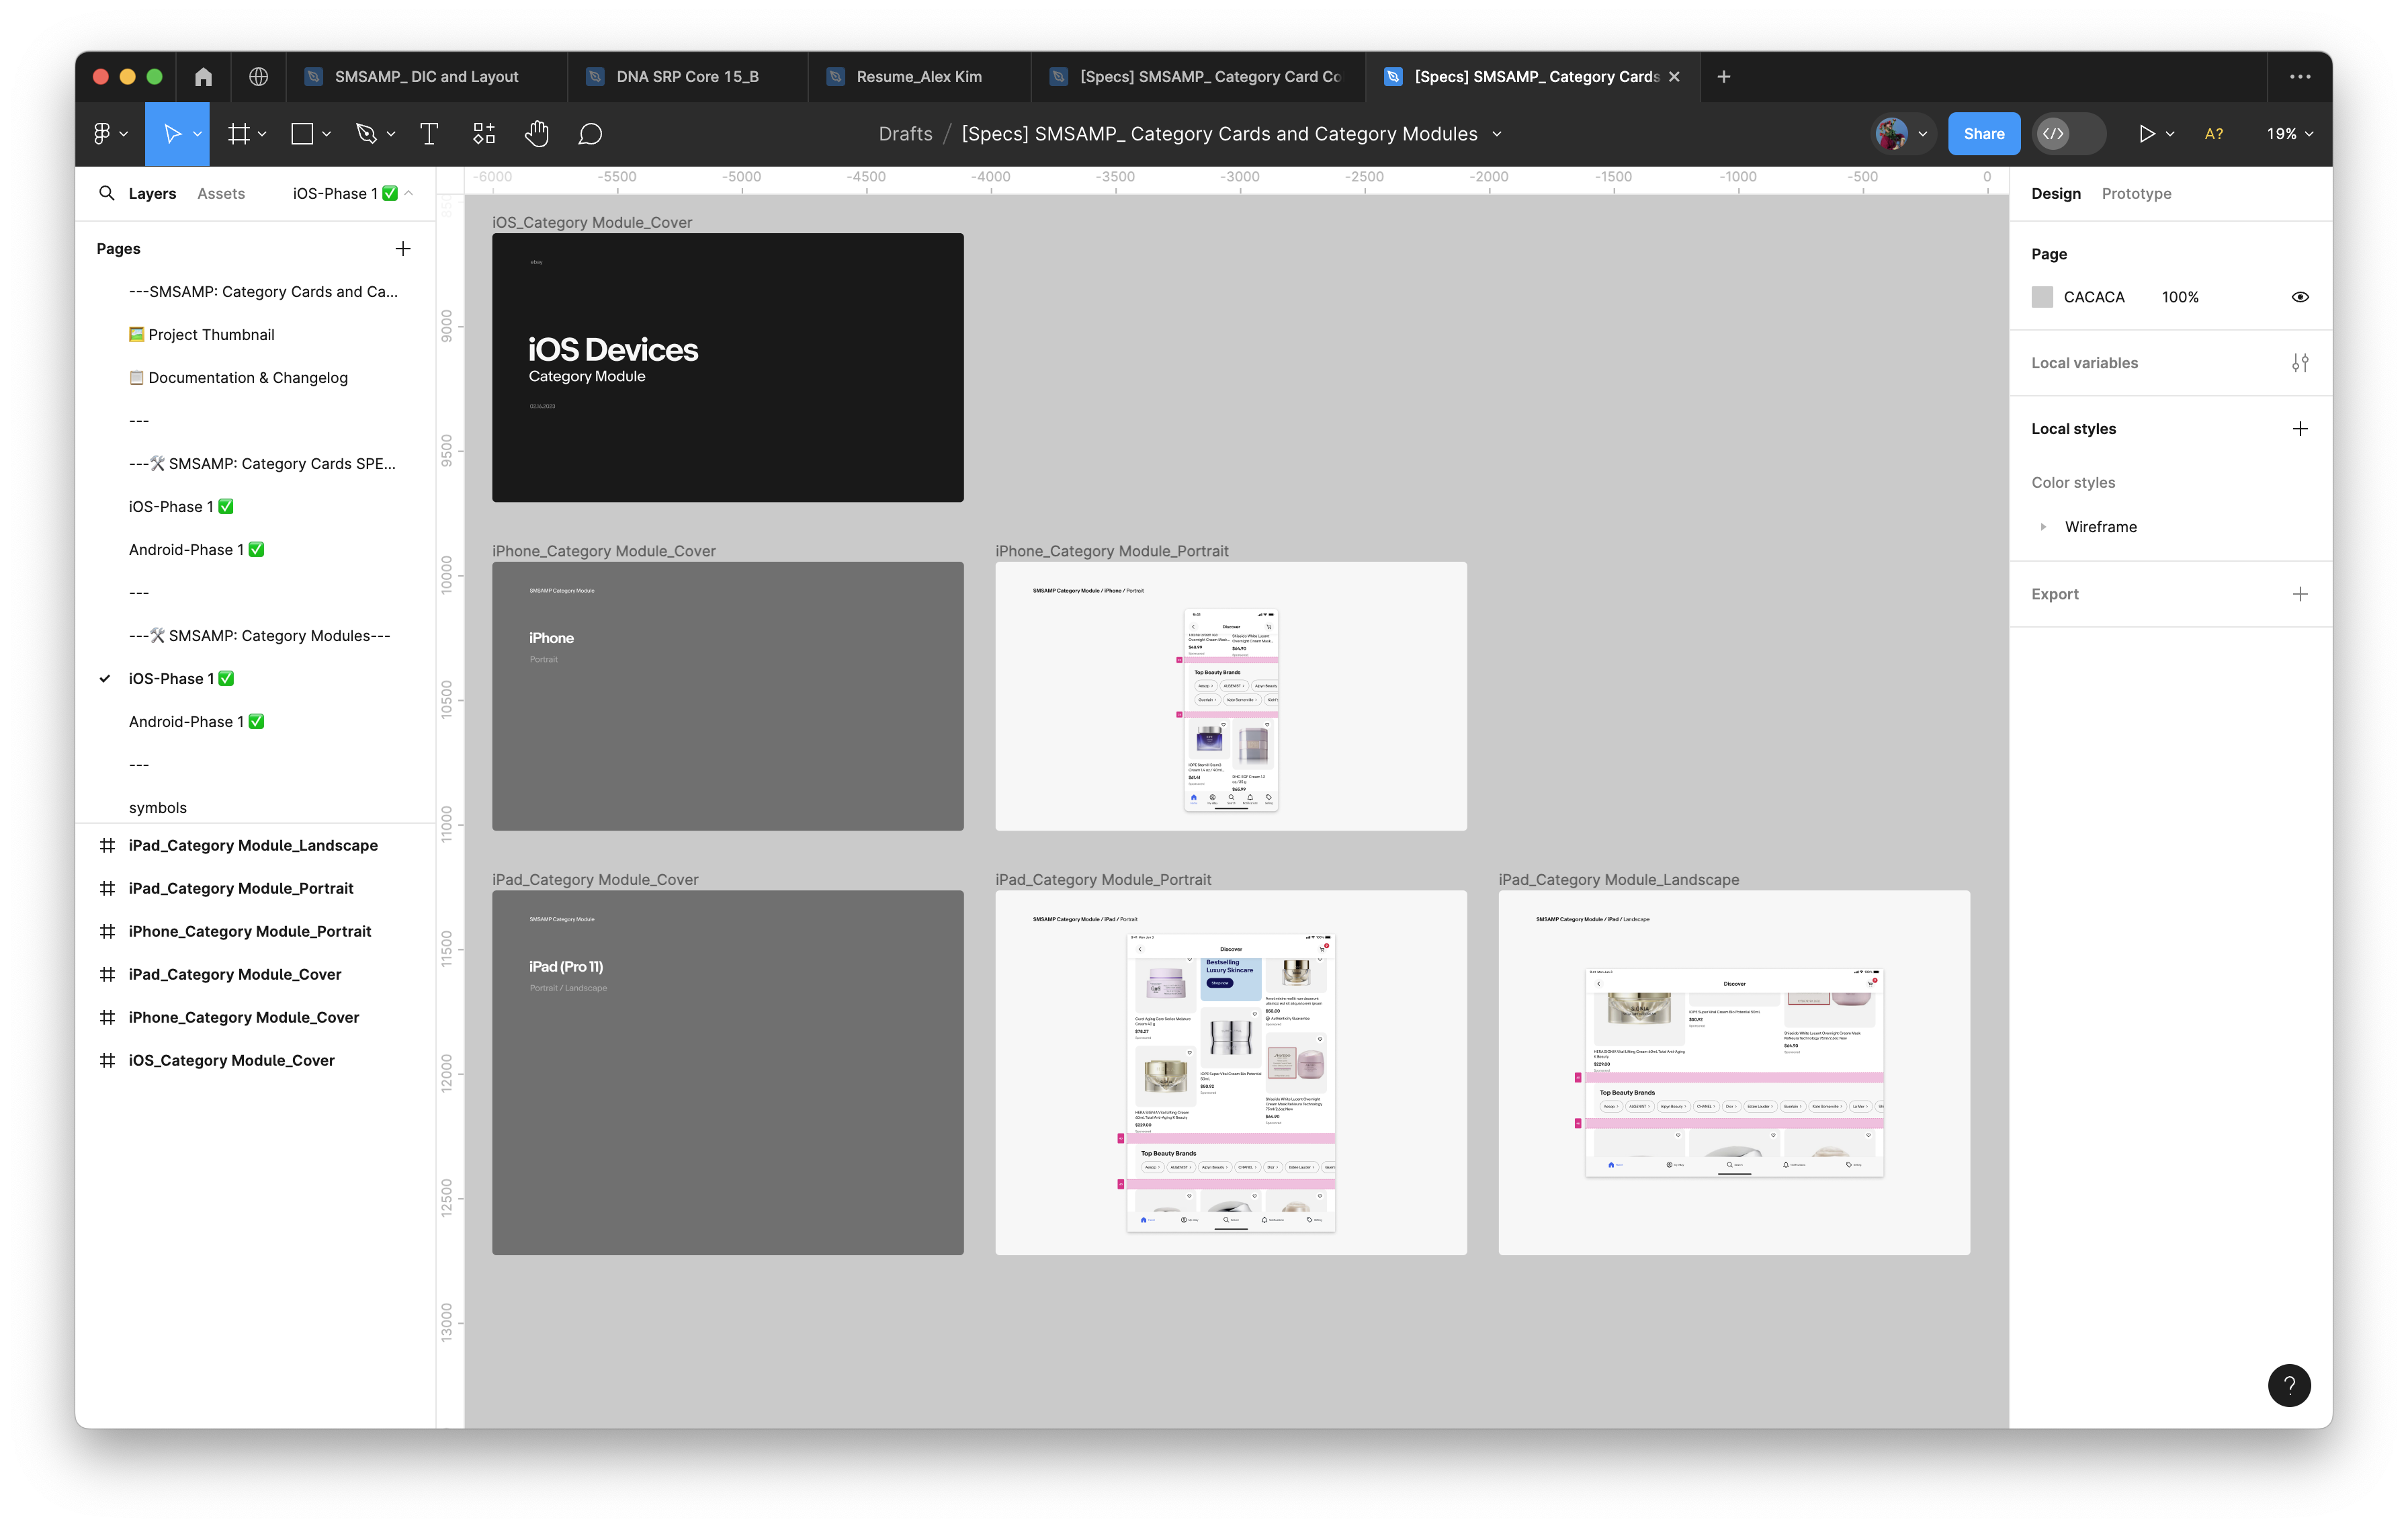The height and width of the screenshot is (1528, 2408).
Task: Expand Move tool options arrow
Action: coord(198,134)
